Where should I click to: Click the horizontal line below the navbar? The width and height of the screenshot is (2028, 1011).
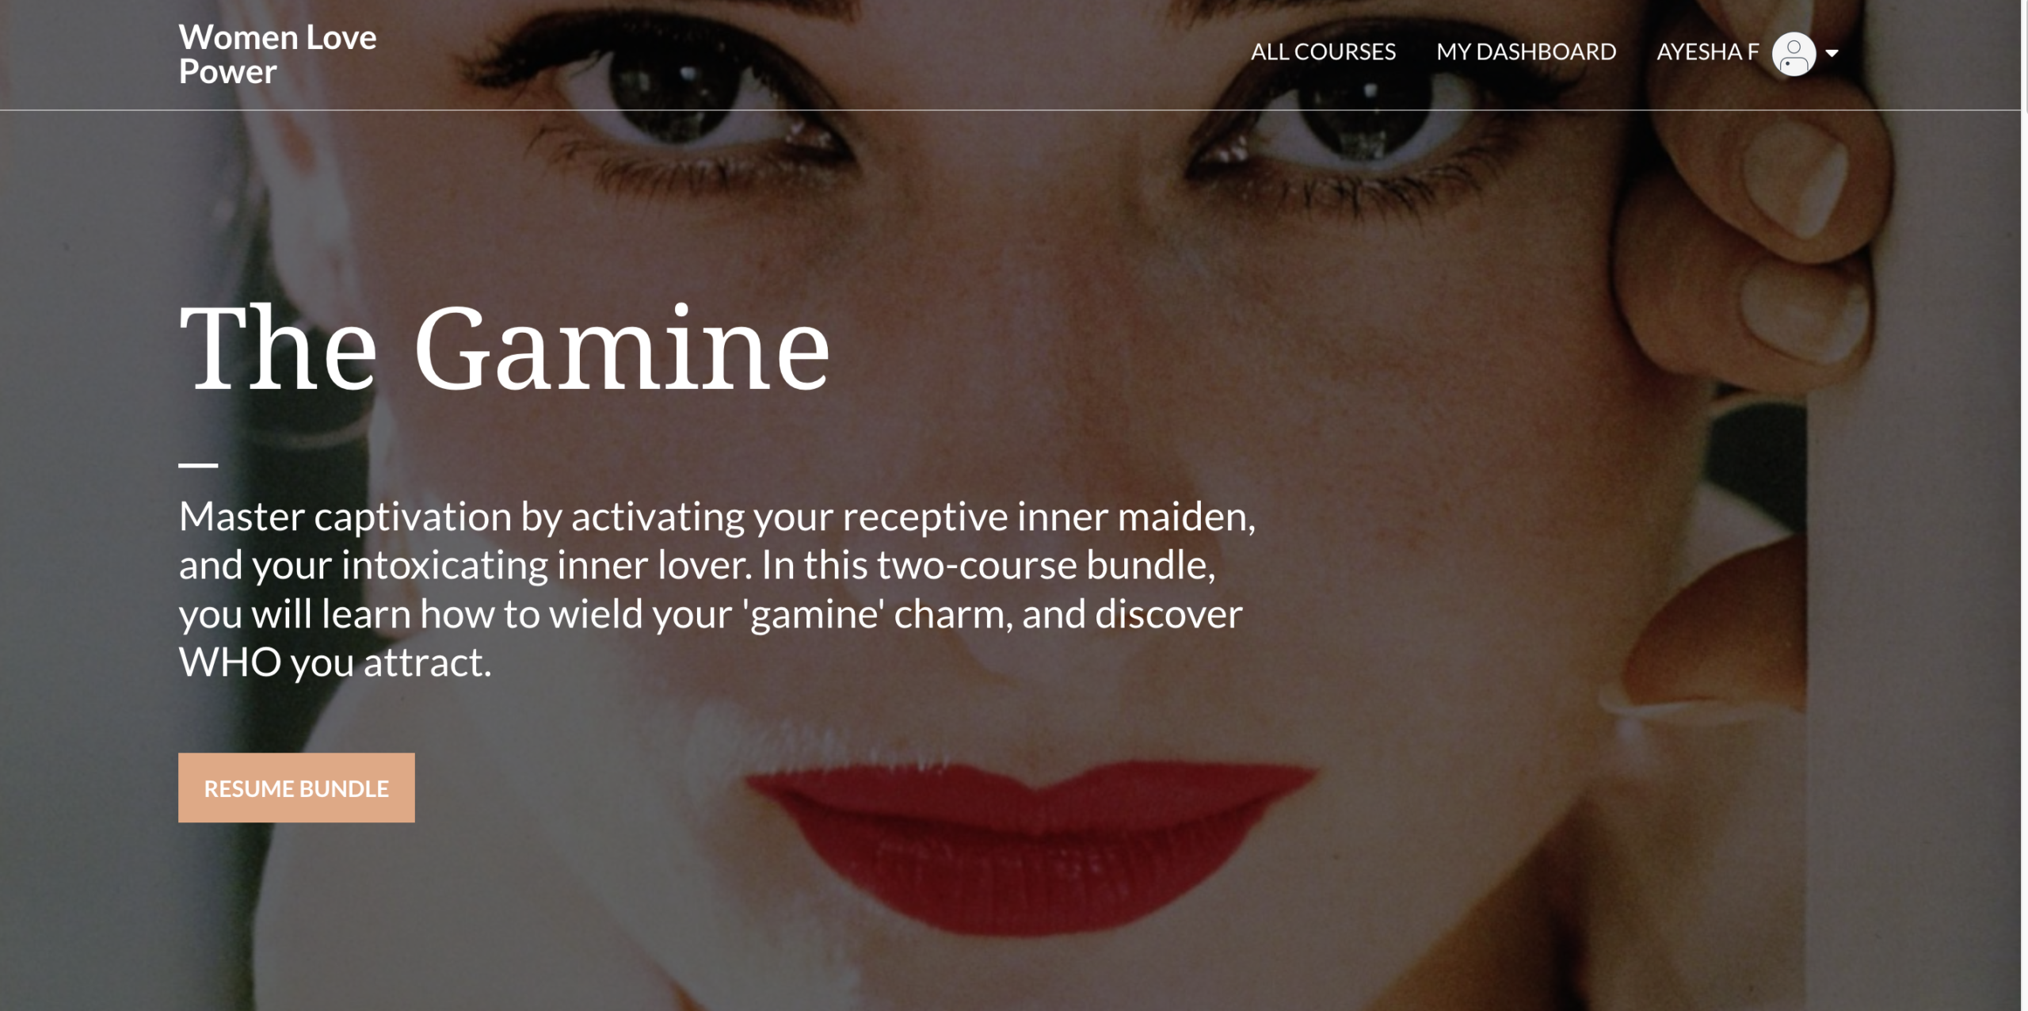pyautogui.click(x=1010, y=109)
